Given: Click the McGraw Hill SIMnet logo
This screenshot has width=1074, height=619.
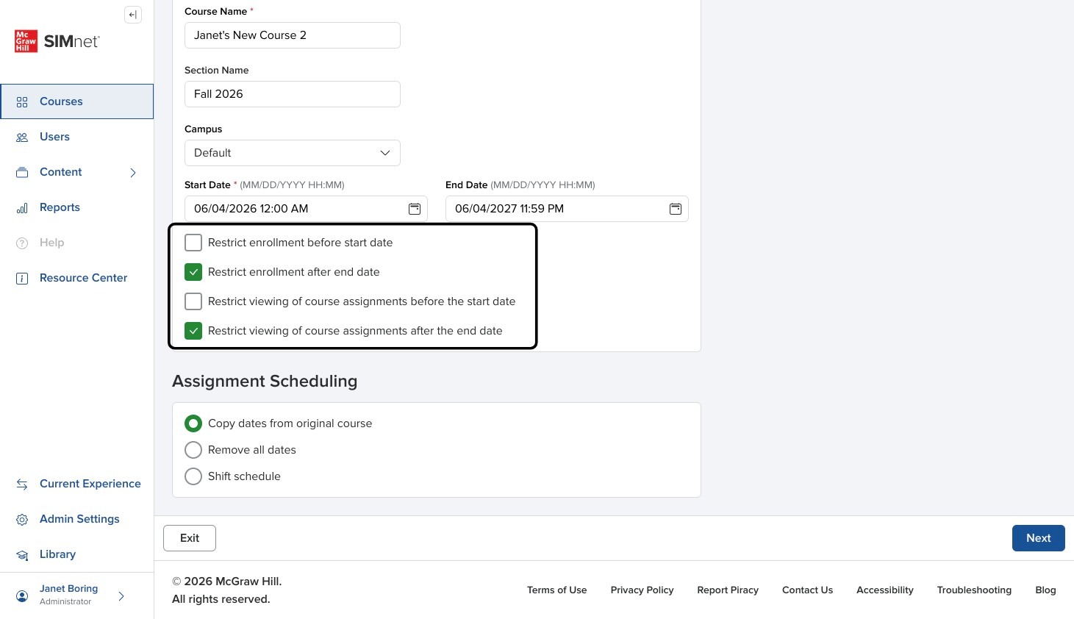Looking at the screenshot, I should 57,41.
